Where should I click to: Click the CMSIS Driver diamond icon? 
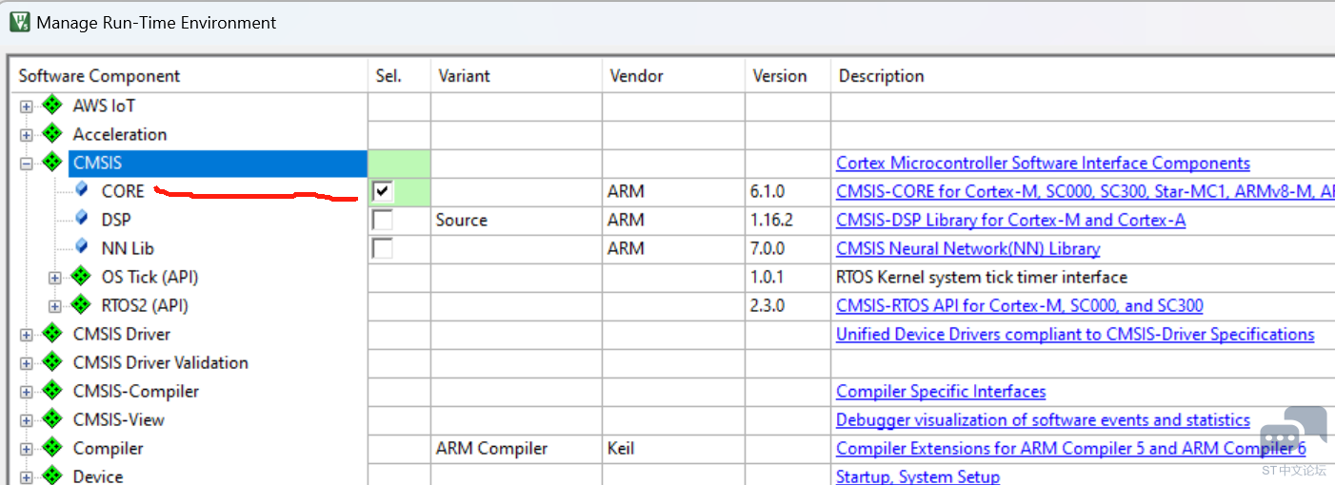[x=52, y=334]
